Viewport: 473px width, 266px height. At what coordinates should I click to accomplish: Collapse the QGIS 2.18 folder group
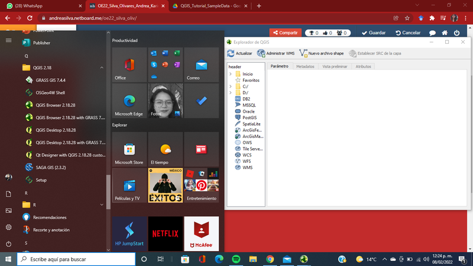(102, 68)
